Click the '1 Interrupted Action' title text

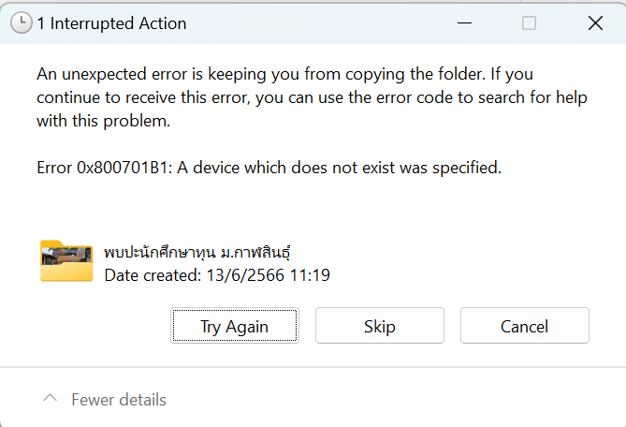click(x=111, y=23)
